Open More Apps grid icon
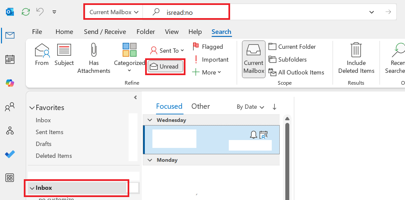 10,178
